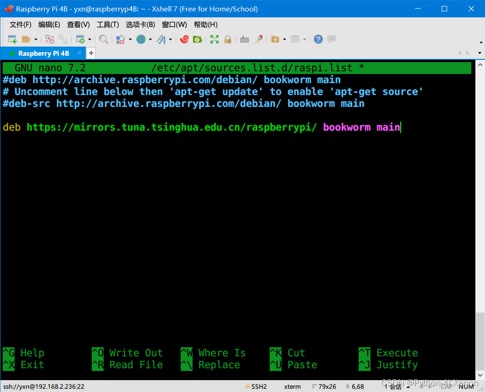485x392 pixels.
Task: Expand the Font dropdown arrow
Action: tap(171, 39)
